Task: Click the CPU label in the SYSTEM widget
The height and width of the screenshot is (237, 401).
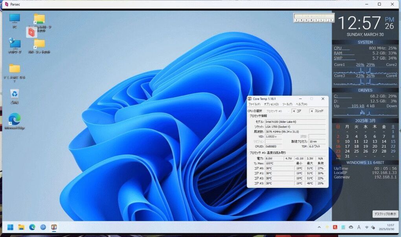Action: 338,48
